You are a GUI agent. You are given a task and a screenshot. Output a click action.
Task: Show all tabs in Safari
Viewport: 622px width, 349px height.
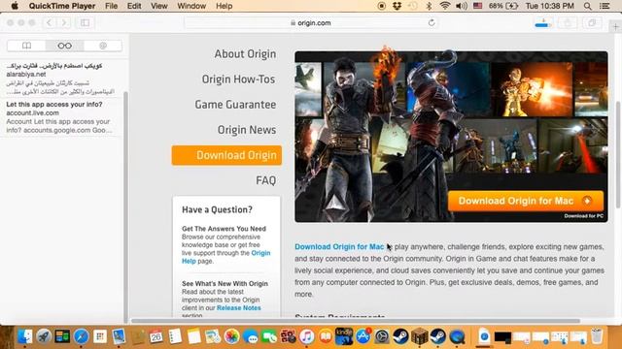[592, 23]
